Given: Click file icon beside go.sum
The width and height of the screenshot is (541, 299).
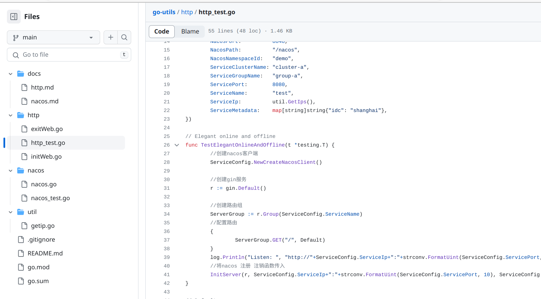Looking at the screenshot, I should [21, 281].
